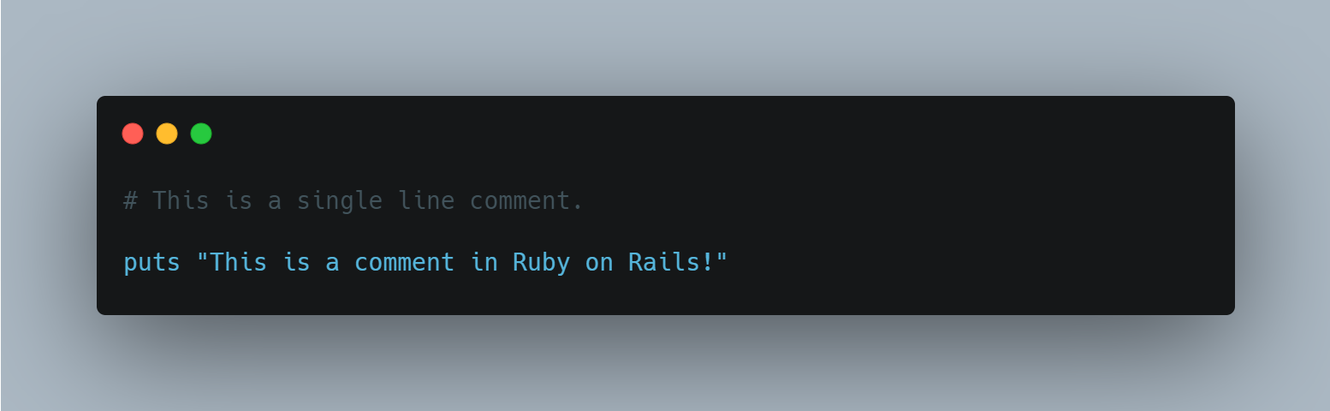This screenshot has height=411, width=1330.
Task: Click the blue 'This' inside the string
Action: (x=238, y=262)
